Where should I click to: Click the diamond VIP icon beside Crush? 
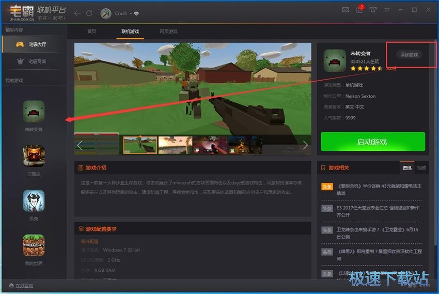pos(136,13)
